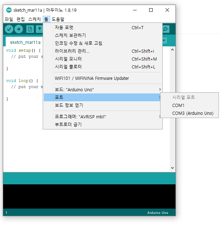221x225 pixels.
Task: Click the Arduino logo in title bar
Action: pyautogui.click(x=9, y=10)
